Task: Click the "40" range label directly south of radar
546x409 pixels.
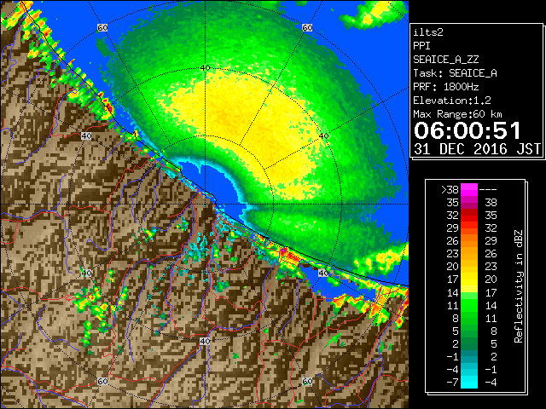Action: pyautogui.click(x=205, y=341)
